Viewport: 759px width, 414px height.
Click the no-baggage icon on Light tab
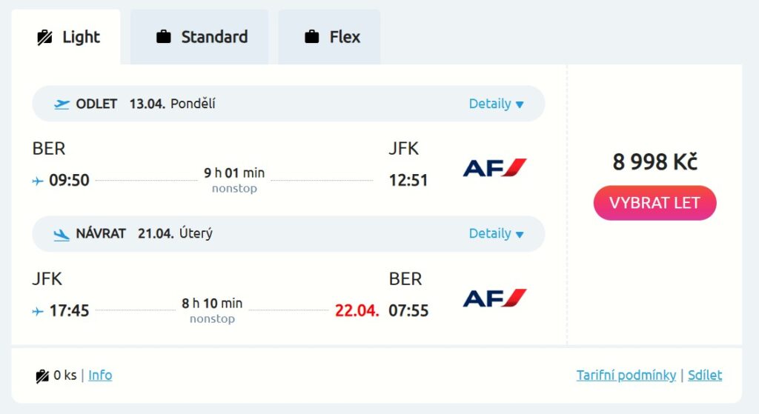(44, 38)
